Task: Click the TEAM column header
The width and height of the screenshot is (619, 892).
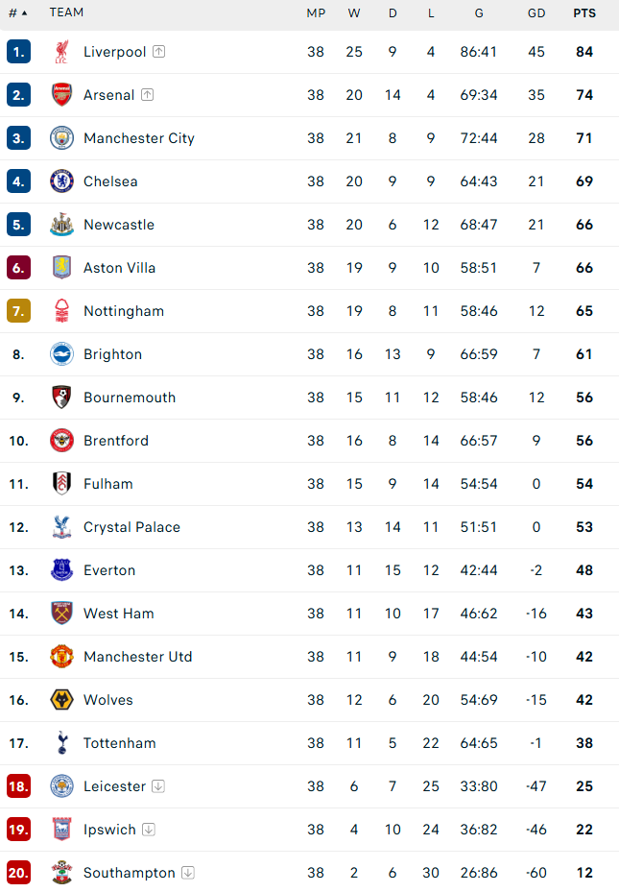Action: (66, 12)
